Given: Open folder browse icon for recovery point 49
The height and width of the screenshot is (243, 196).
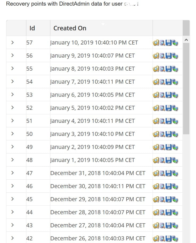Looking at the screenshot, I should pyautogui.click(x=156, y=147).
